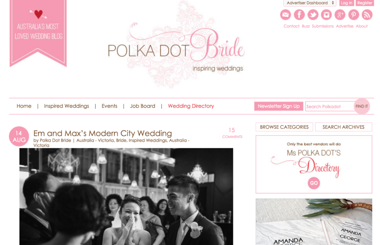The height and width of the screenshot is (245, 380).
Task: Select the Job Board menu item
Action: point(142,106)
